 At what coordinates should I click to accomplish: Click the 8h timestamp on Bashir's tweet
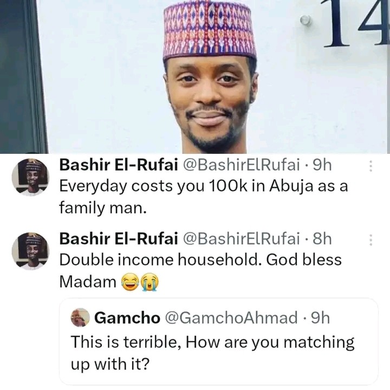pyautogui.click(x=322, y=239)
